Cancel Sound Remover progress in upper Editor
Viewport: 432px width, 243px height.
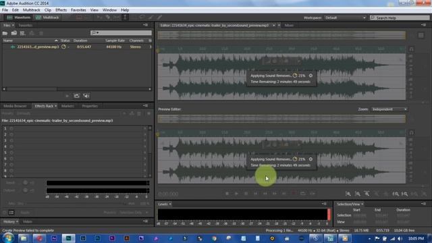(x=310, y=76)
